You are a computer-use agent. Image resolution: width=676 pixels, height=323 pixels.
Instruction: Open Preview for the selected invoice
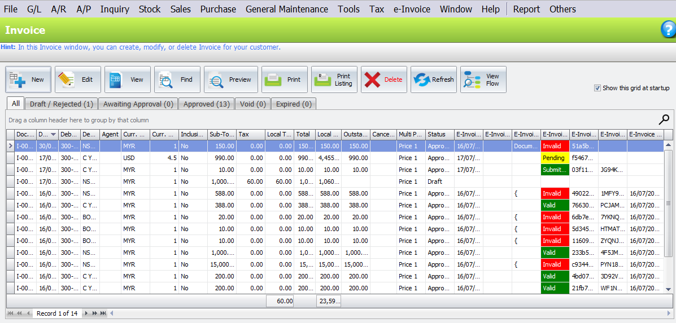tap(216, 79)
